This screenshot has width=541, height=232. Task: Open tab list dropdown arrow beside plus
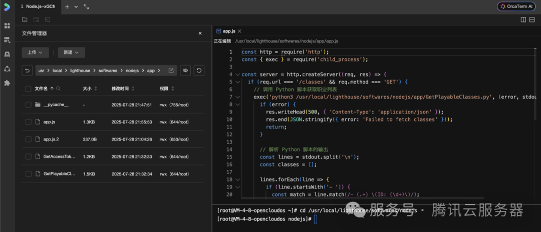76,6
